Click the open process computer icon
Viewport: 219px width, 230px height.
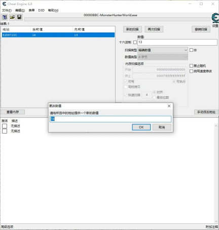coord(5,17)
